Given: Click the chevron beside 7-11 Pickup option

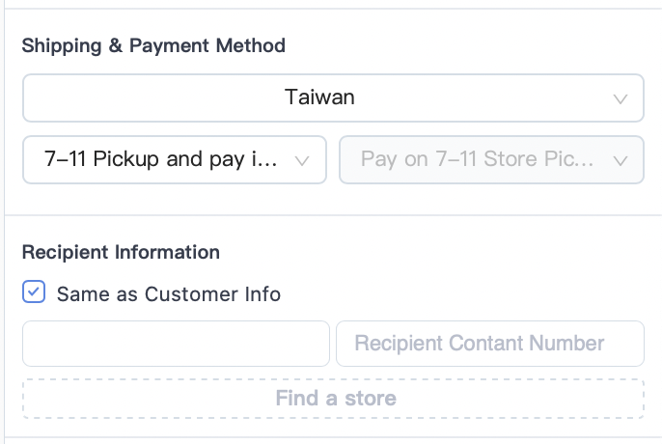Looking at the screenshot, I should [x=302, y=161].
